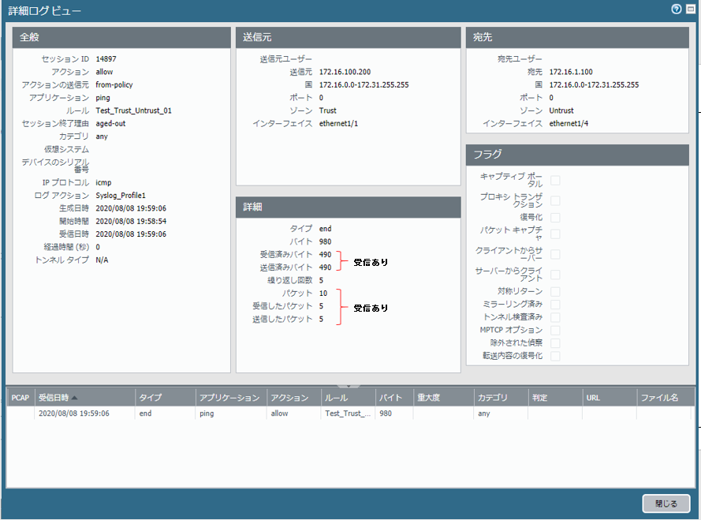Screen dimensions: 701x520
Task: Click the ファイル名 column header
Action: pos(666,398)
